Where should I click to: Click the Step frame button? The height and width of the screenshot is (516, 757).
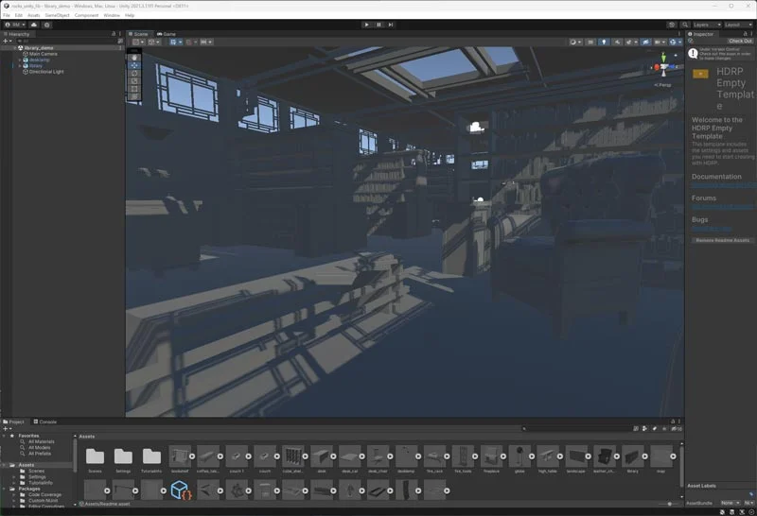(x=392, y=25)
